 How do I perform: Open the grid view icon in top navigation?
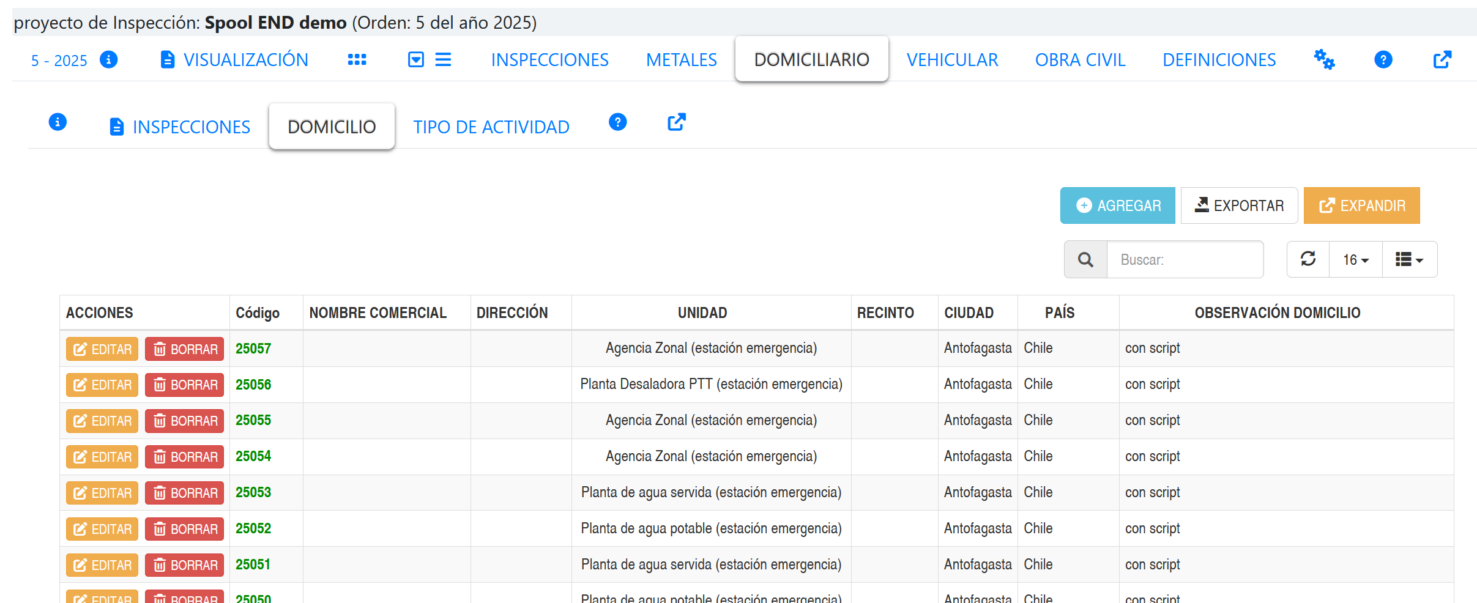click(x=357, y=60)
